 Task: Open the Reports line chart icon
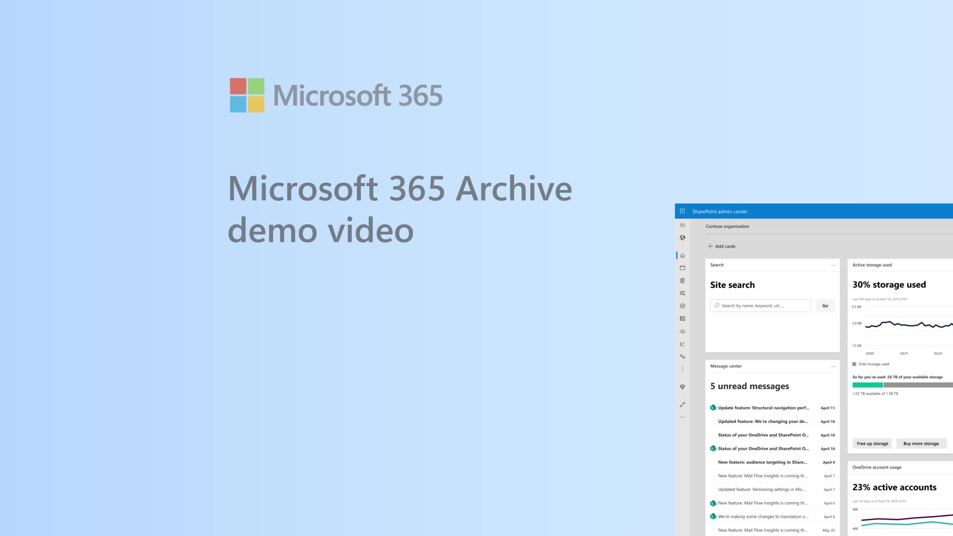[682, 344]
